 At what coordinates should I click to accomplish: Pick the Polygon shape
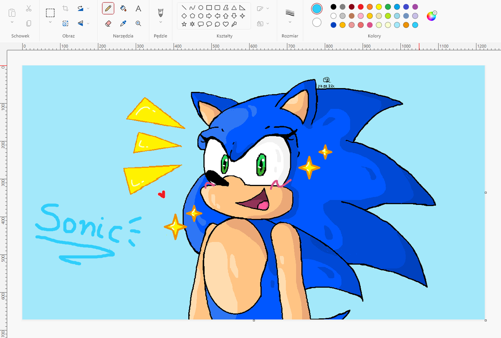pyautogui.click(x=226, y=8)
